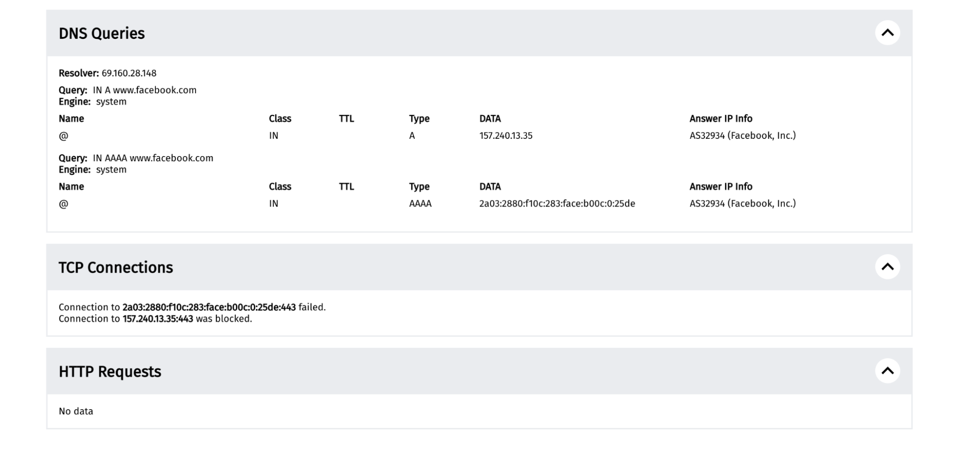961x450 pixels.
Task: Click the failed IPv6 connection address
Action: point(209,307)
